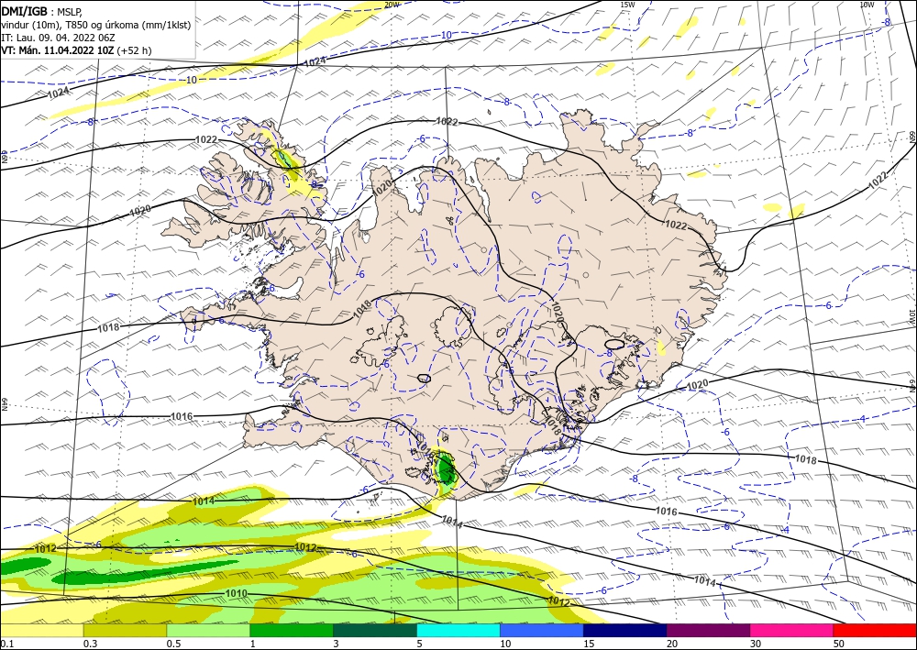Click the light green 0.5–1 legend swatch
The image size is (917, 650).
(208, 630)
